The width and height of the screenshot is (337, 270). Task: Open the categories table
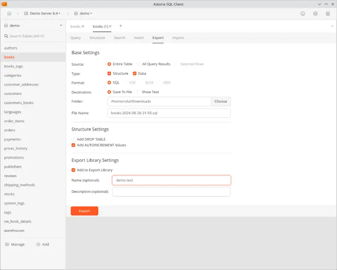pos(33,76)
